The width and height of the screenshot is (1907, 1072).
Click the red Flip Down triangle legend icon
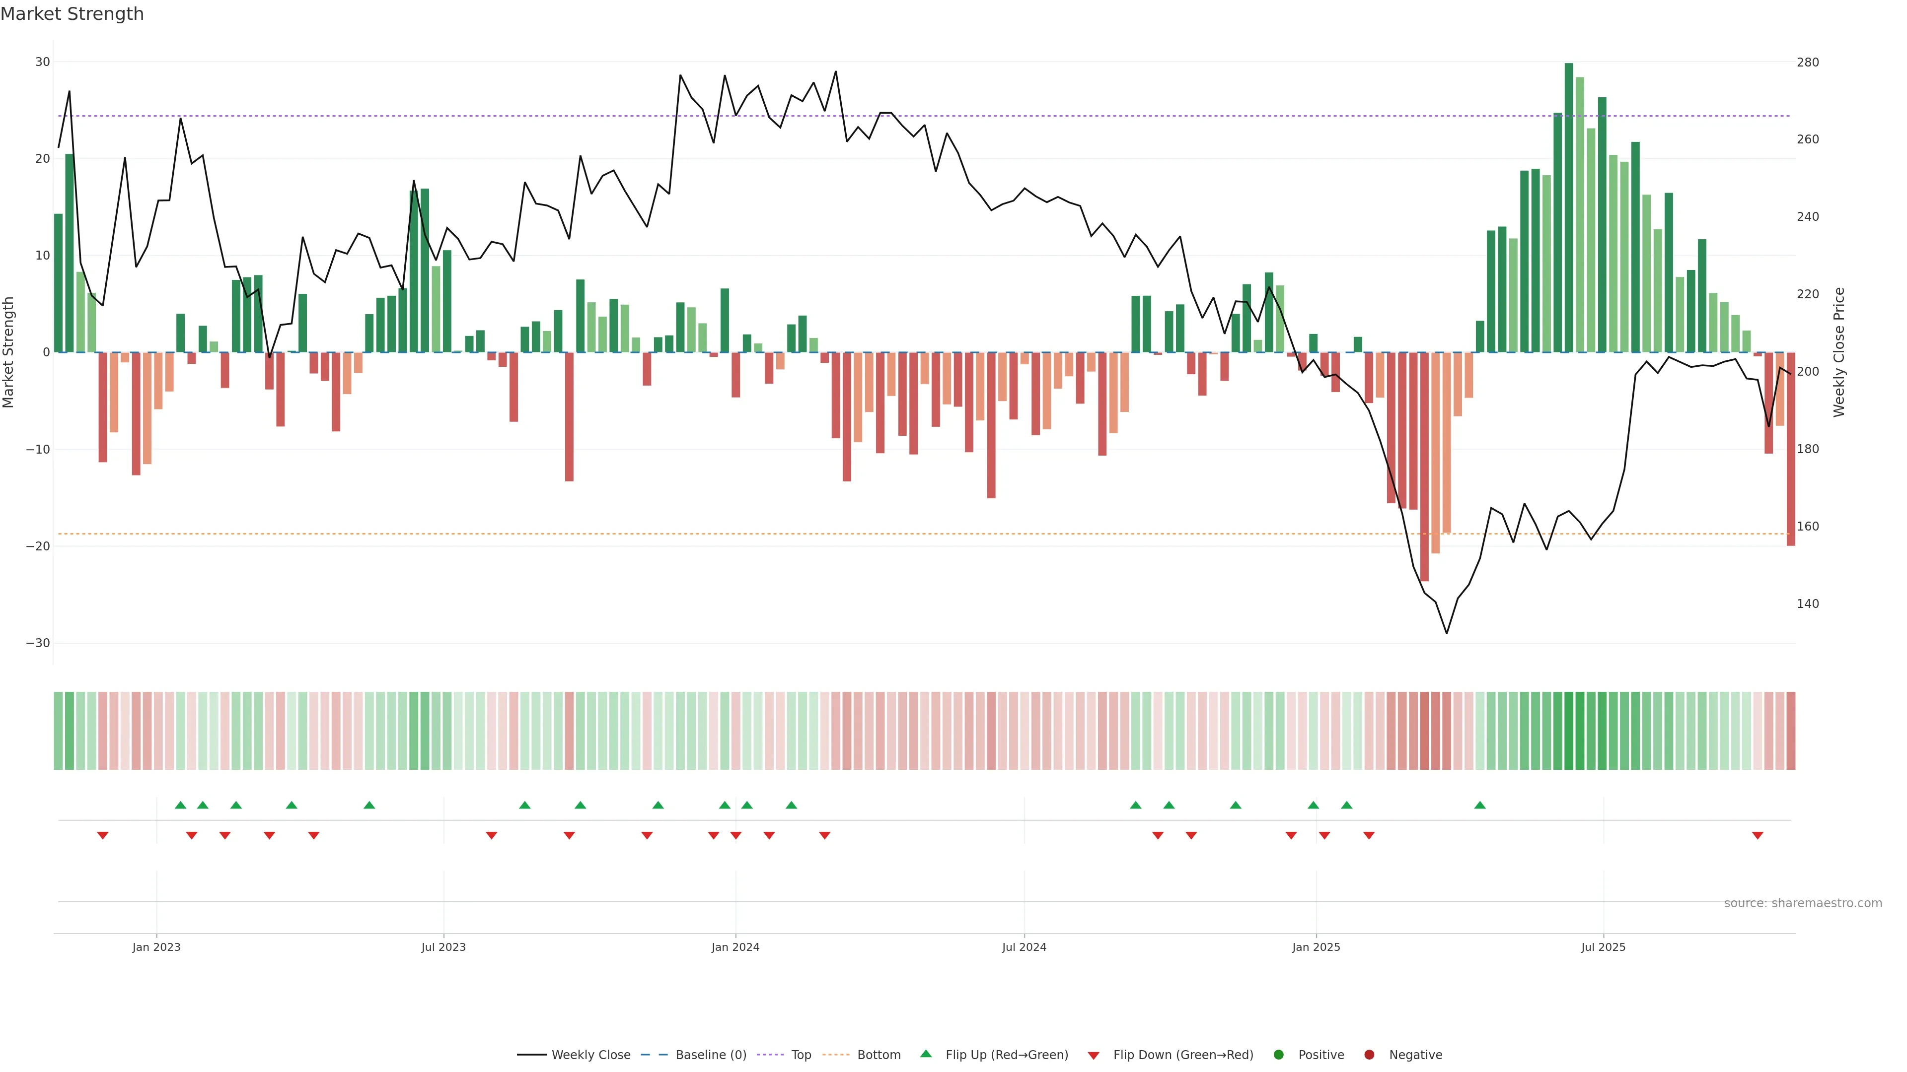1094,1056
